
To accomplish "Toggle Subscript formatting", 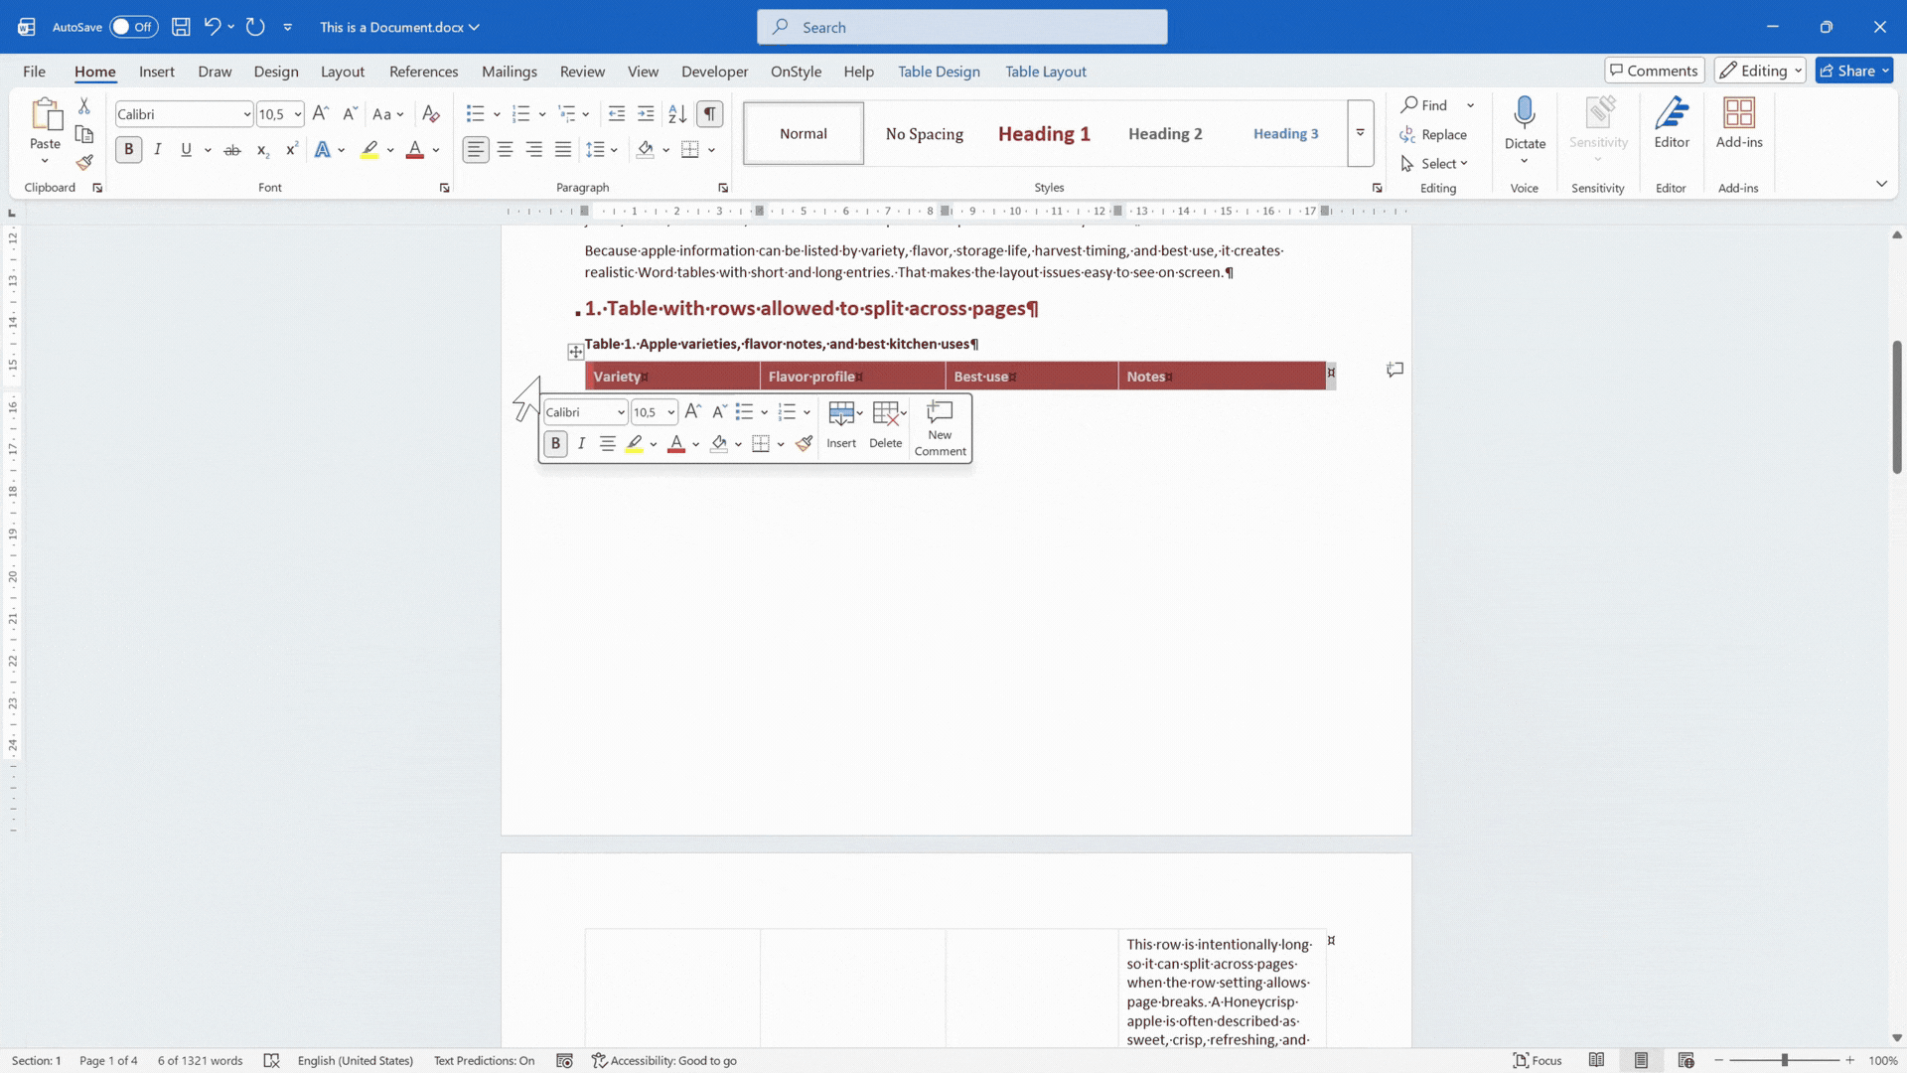I will click(262, 150).
